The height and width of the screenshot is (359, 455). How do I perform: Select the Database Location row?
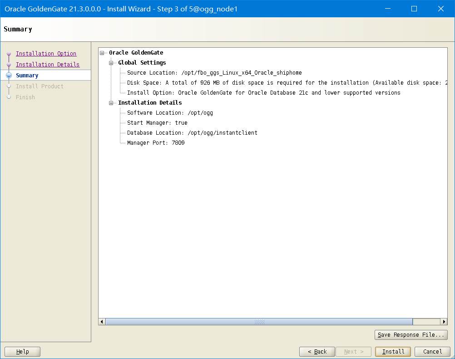click(x=192, y=133)
